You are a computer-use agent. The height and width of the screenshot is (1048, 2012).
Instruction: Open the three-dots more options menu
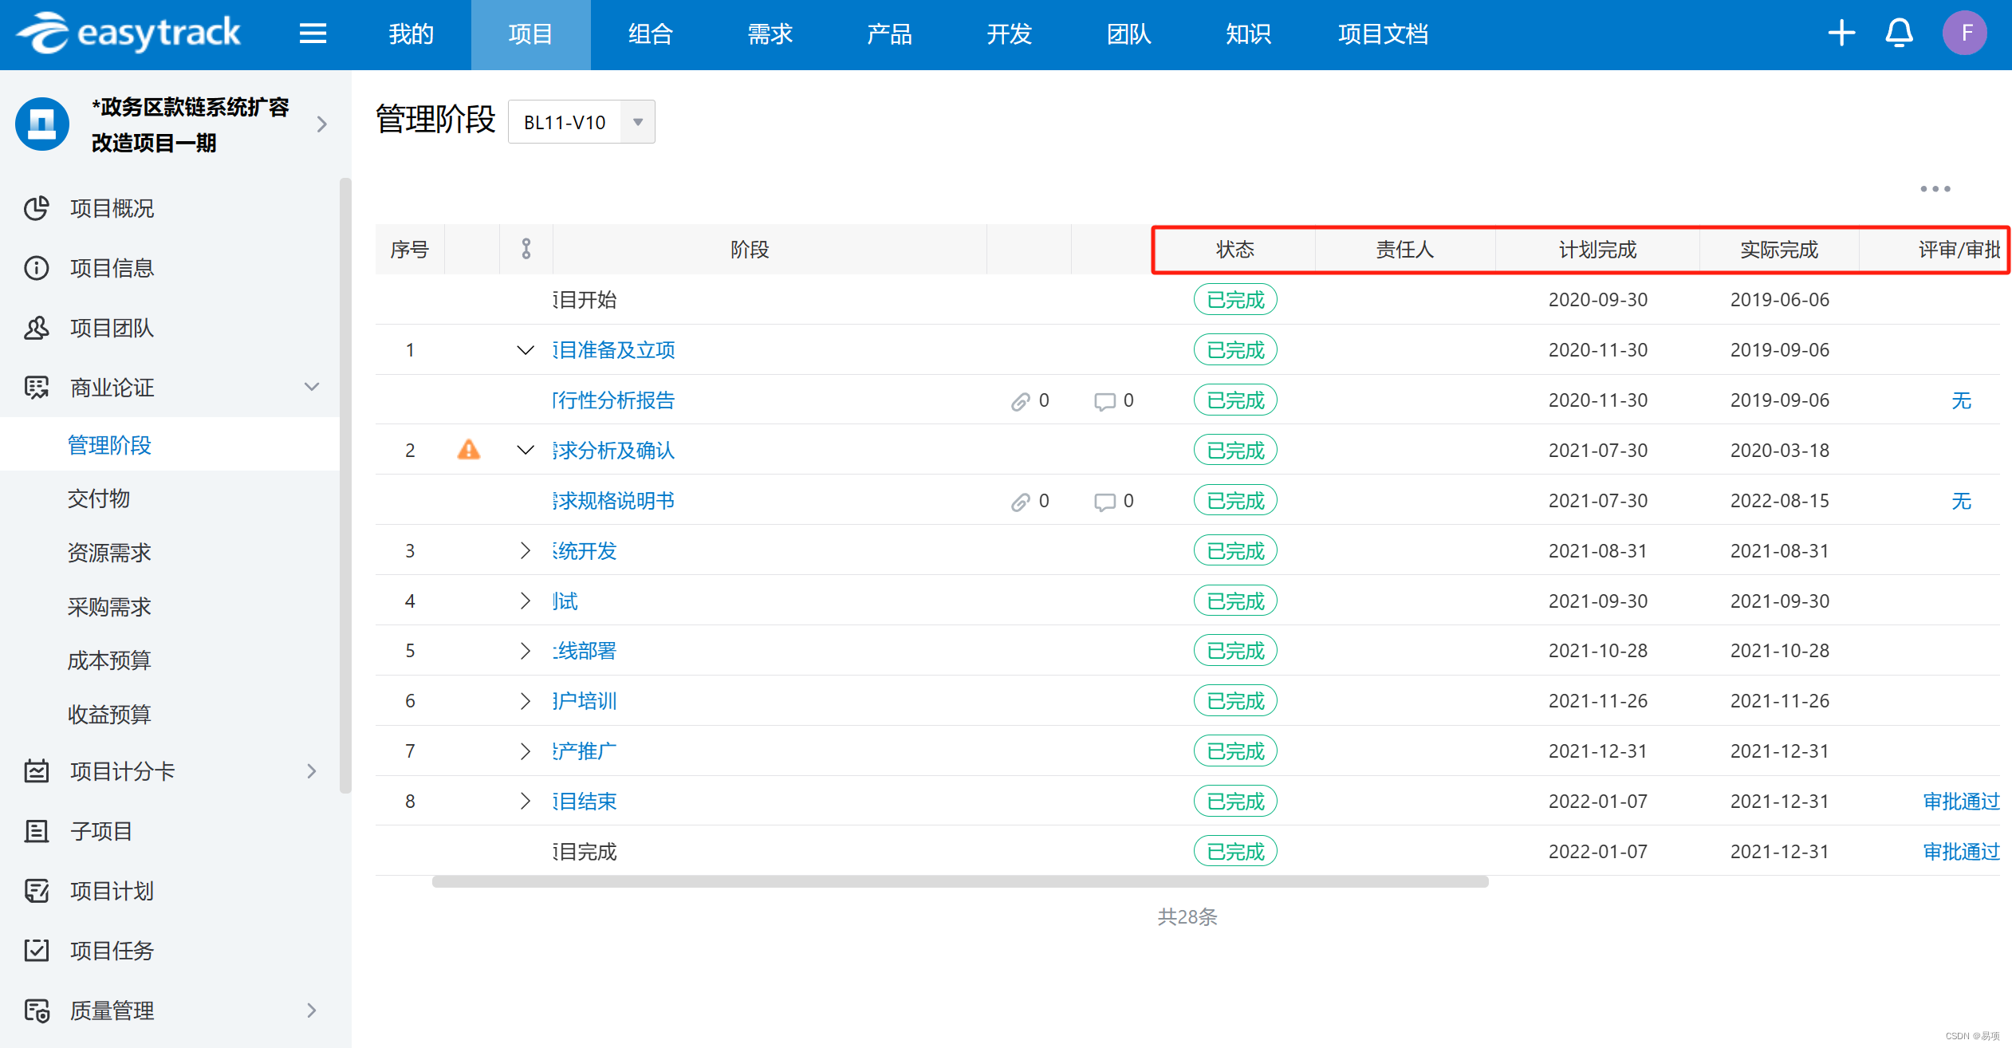point(1935,189)
